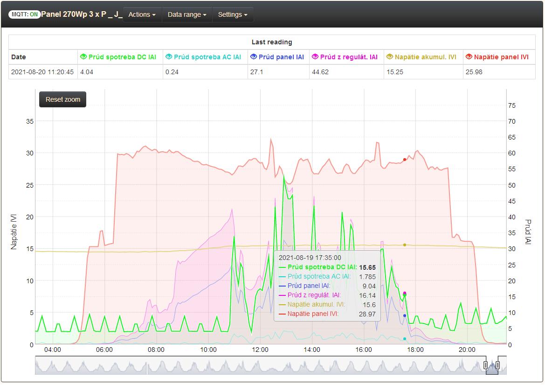Click the right handle of range selector

tap(497, 365)
